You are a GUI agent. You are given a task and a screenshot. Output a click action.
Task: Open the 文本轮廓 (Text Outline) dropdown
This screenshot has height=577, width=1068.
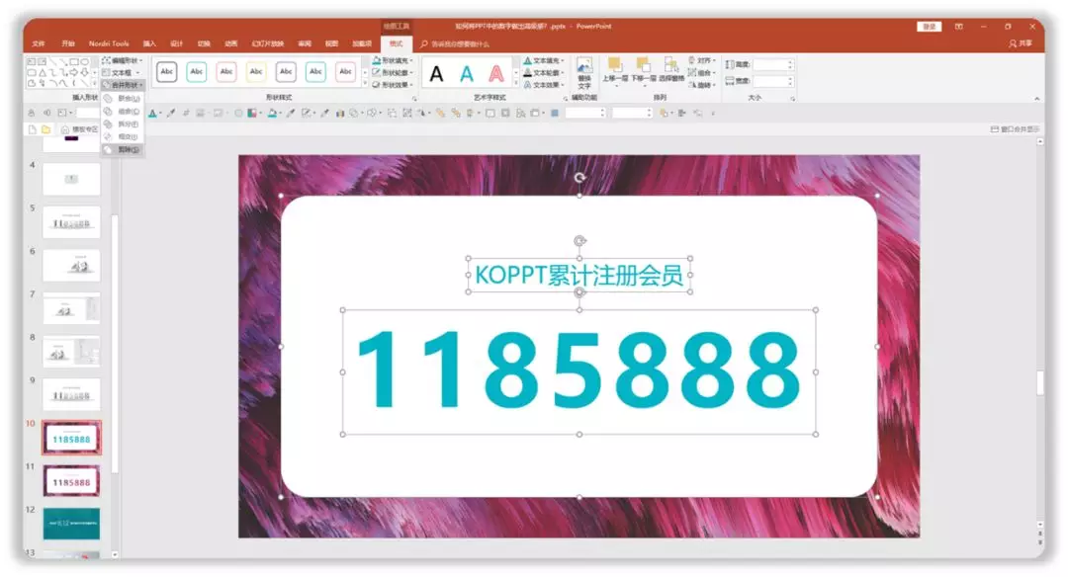tap(544, 73)
